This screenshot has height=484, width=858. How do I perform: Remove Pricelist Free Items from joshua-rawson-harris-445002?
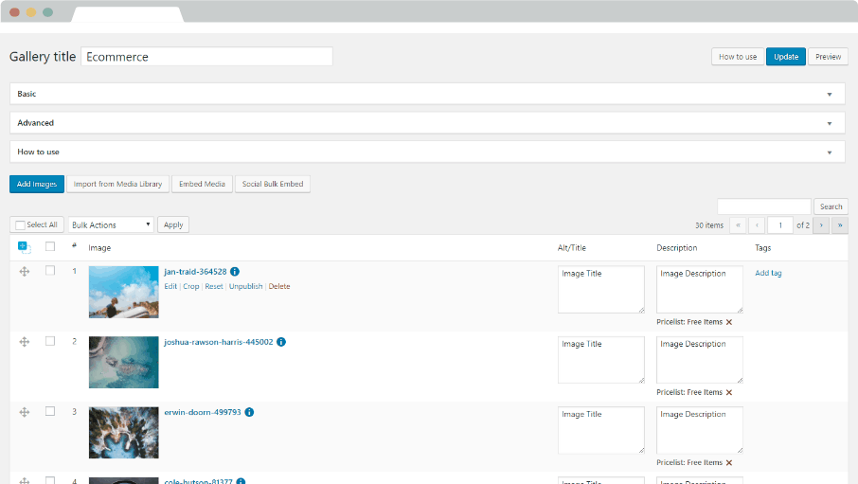click(x=729, y=392)
